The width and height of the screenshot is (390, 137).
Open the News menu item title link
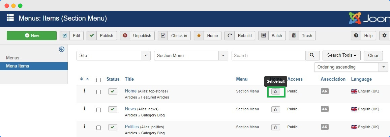click(x=130, y=109)
